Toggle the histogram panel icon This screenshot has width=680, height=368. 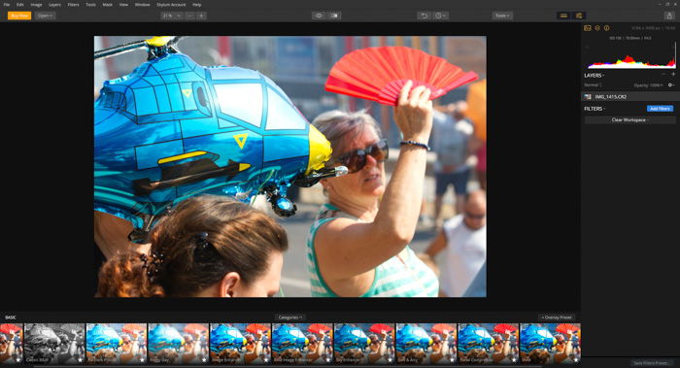coord(587,28)
